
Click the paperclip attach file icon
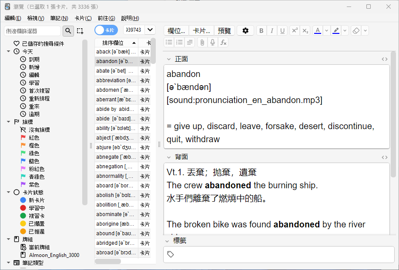coord(201,42)
